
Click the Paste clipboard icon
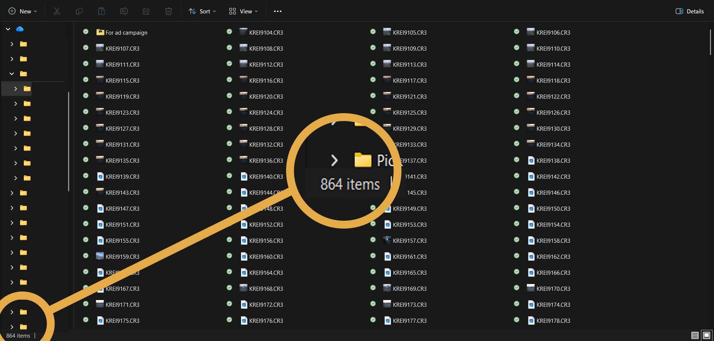coord(101,11)
